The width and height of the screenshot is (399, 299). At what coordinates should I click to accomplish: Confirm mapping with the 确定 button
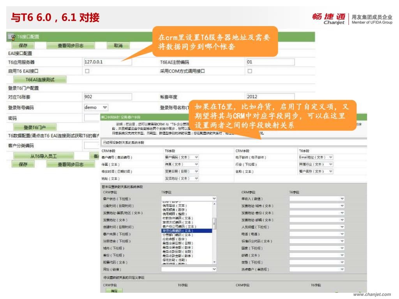[114, 290]
